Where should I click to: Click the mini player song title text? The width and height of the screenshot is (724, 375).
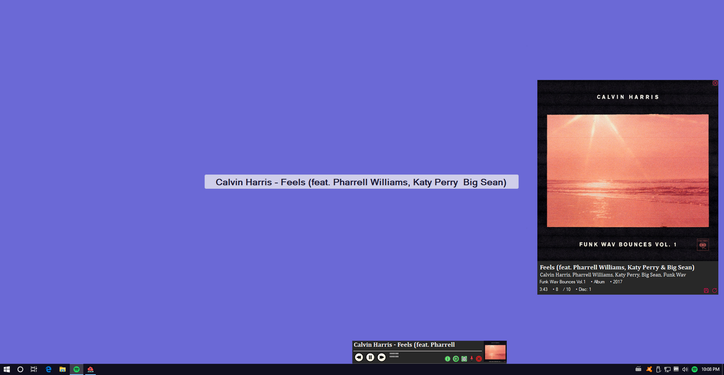404,345
